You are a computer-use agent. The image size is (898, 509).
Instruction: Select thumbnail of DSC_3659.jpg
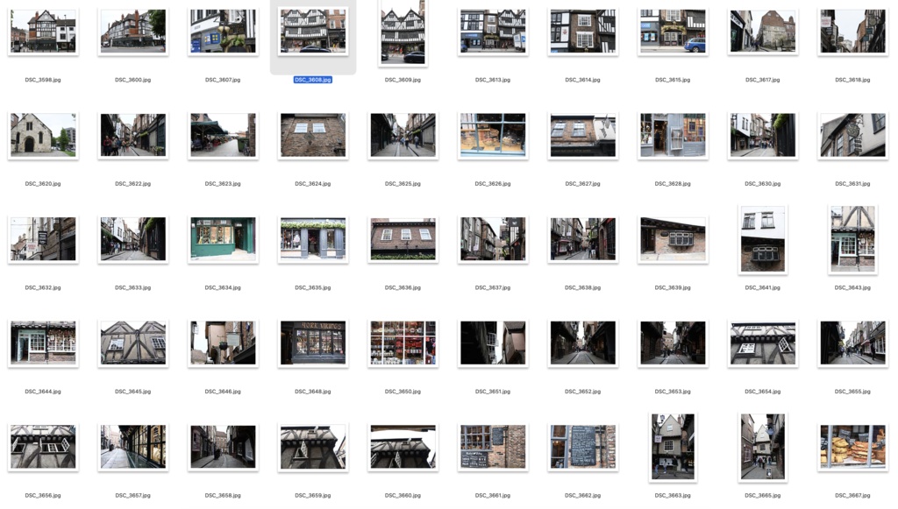[x=313, y=447]
